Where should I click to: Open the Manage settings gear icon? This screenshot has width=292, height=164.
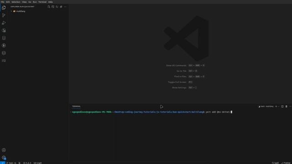(x=4, y=158)
